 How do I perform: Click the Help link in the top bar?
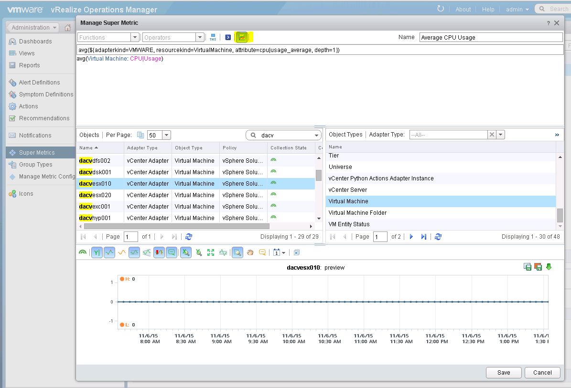tap(488, 10)
